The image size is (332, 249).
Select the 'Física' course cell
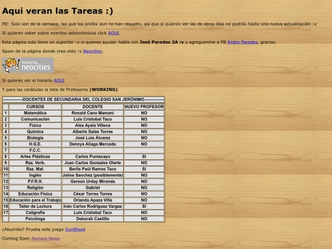[35, 125]
